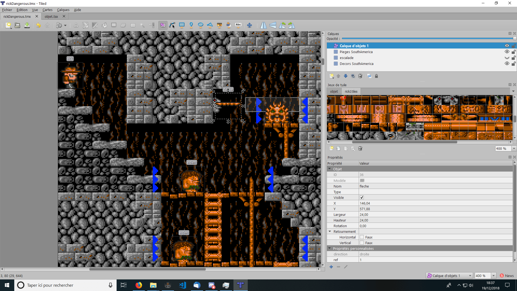517x291 pixels.
Task: Switch to the objet tileset tab
Action: pos(334,91)
